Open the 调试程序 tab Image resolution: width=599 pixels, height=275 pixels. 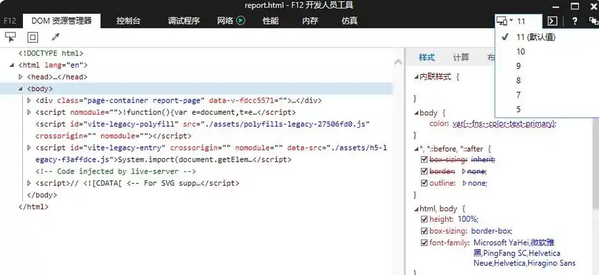click(184, 21)
